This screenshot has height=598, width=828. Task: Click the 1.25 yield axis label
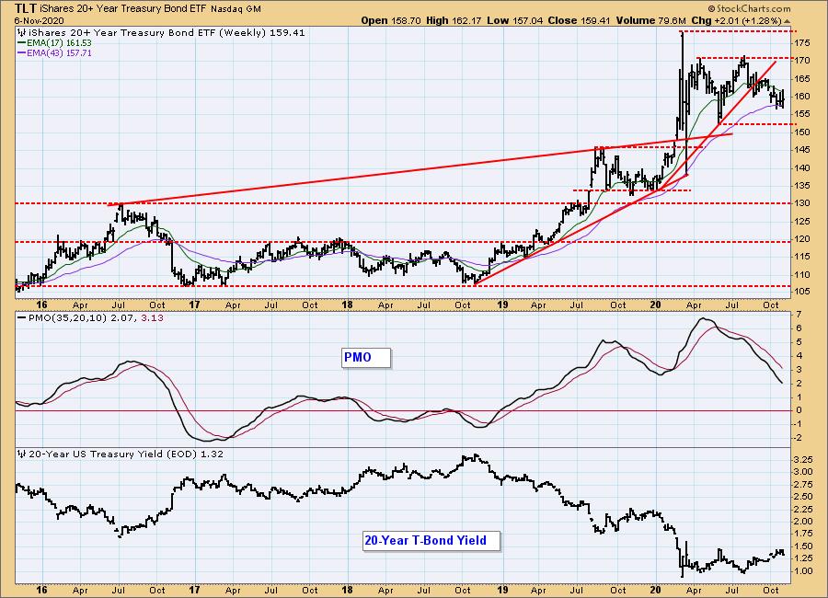804,559
